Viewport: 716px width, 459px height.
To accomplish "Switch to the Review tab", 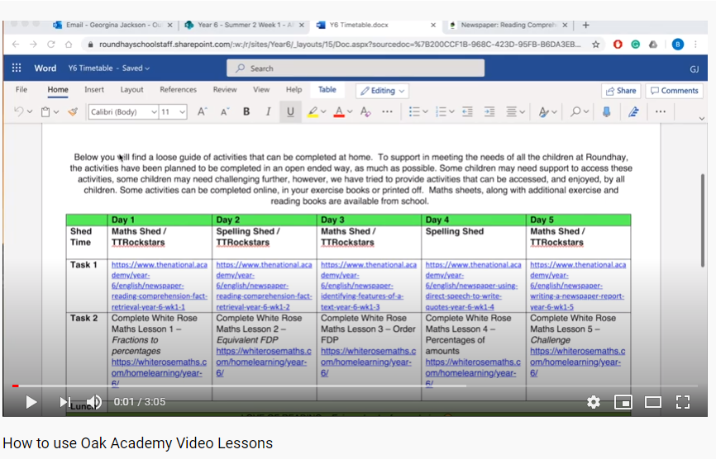I will click(x=225, y=90).
